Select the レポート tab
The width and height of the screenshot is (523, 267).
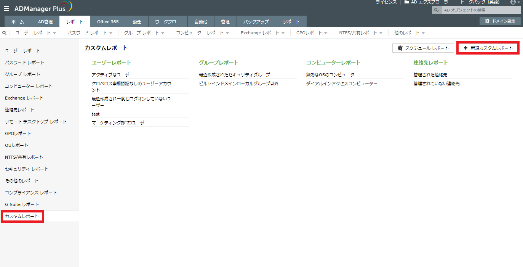[75, 22]
